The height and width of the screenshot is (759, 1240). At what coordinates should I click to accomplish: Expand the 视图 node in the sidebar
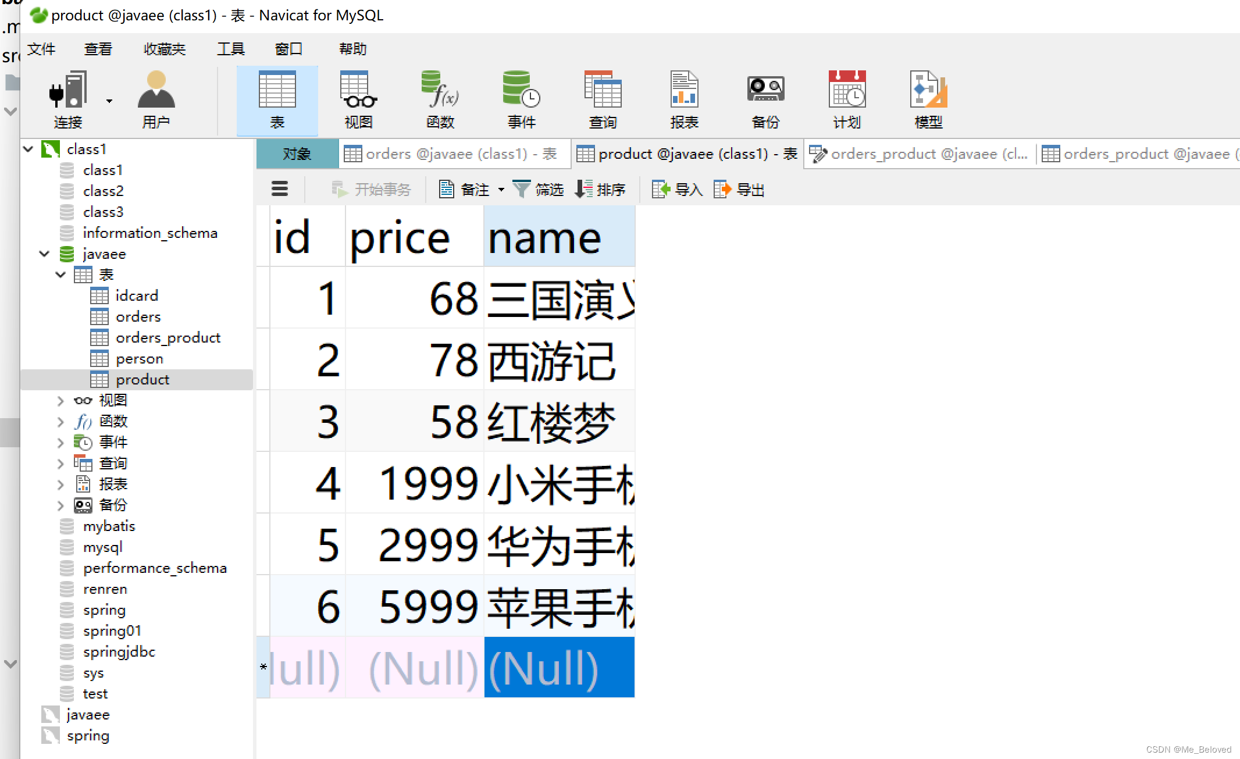tap(60, 400)
